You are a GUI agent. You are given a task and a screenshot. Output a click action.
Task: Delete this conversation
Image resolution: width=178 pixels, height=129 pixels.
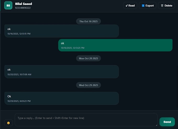(166, 6)
